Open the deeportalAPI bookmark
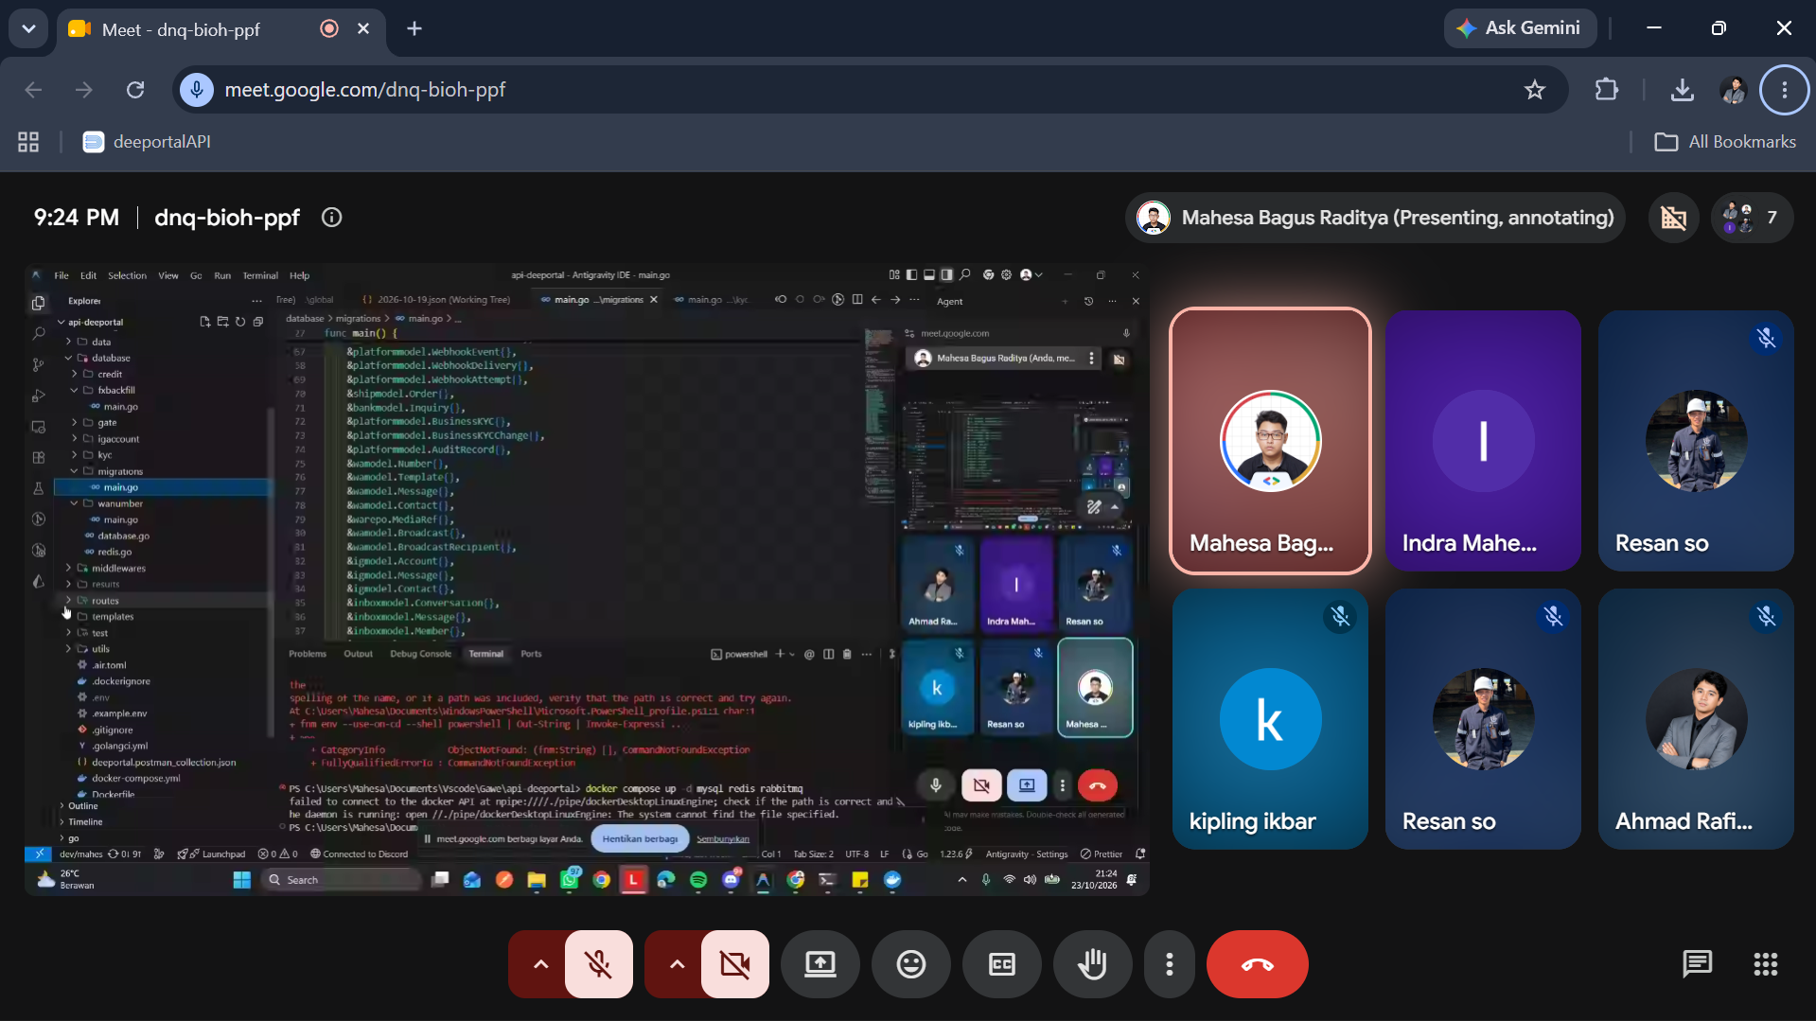 tap(147, 142)
